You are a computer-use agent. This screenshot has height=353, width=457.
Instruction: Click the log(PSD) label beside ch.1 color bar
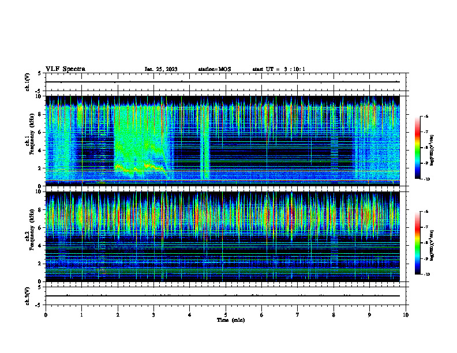(432, 151)
